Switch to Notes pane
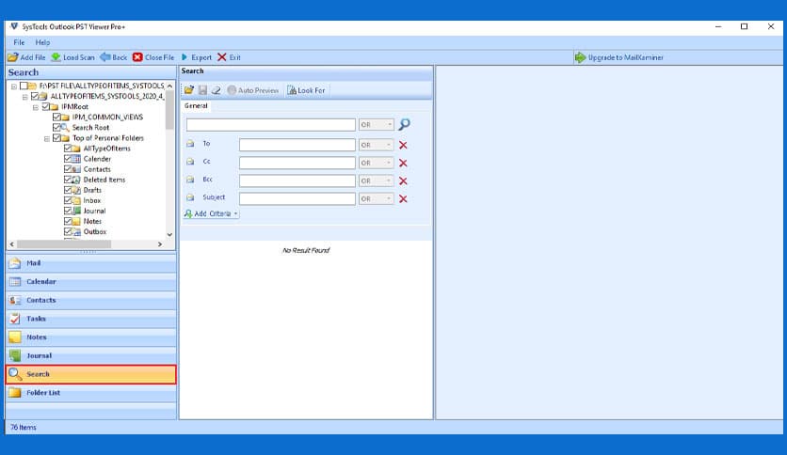The image size is (787, 455). pyautogui.click(x=91, y=337)
